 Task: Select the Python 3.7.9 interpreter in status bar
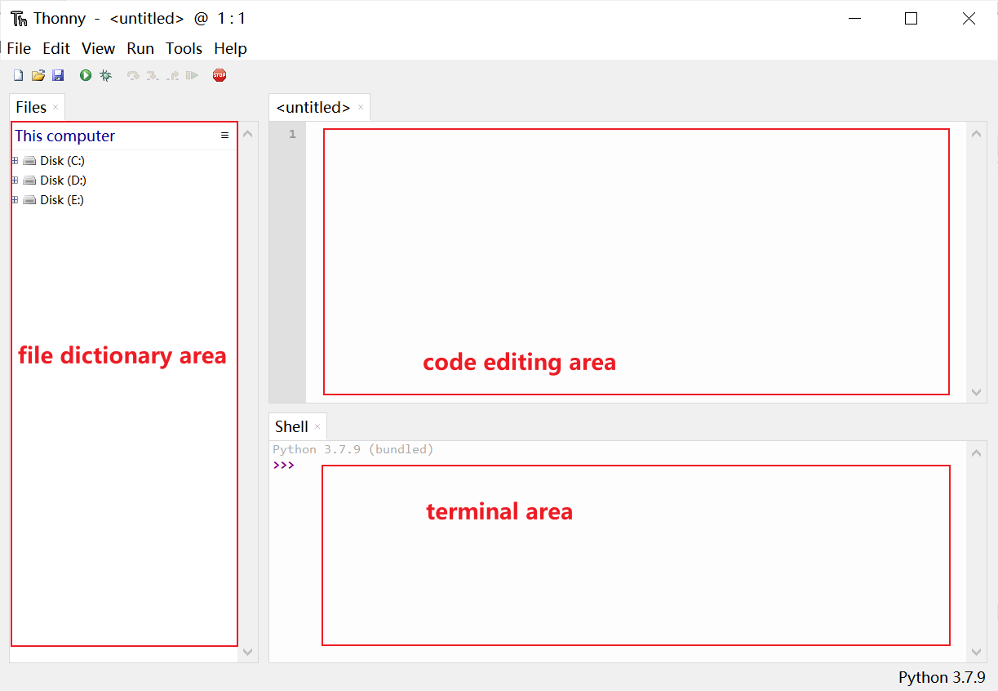[943, 677]
